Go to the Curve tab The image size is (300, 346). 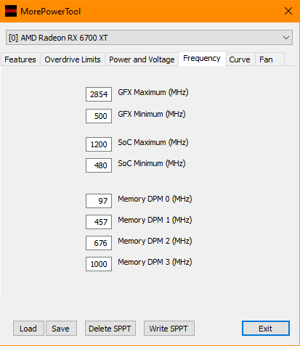click(240, 59)
